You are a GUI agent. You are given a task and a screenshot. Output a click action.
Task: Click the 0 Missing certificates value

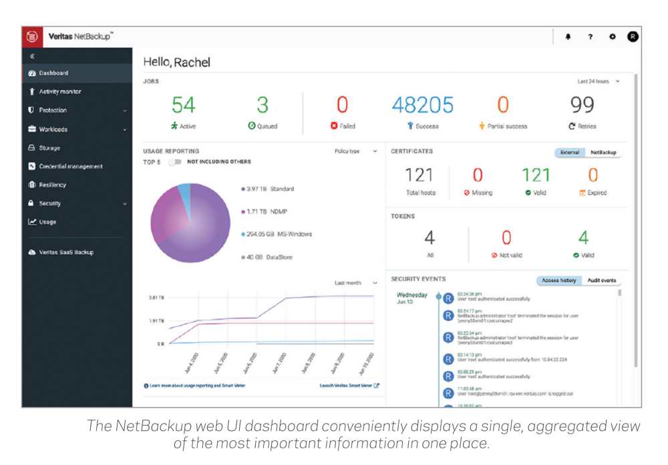click(x=478, y=175)
